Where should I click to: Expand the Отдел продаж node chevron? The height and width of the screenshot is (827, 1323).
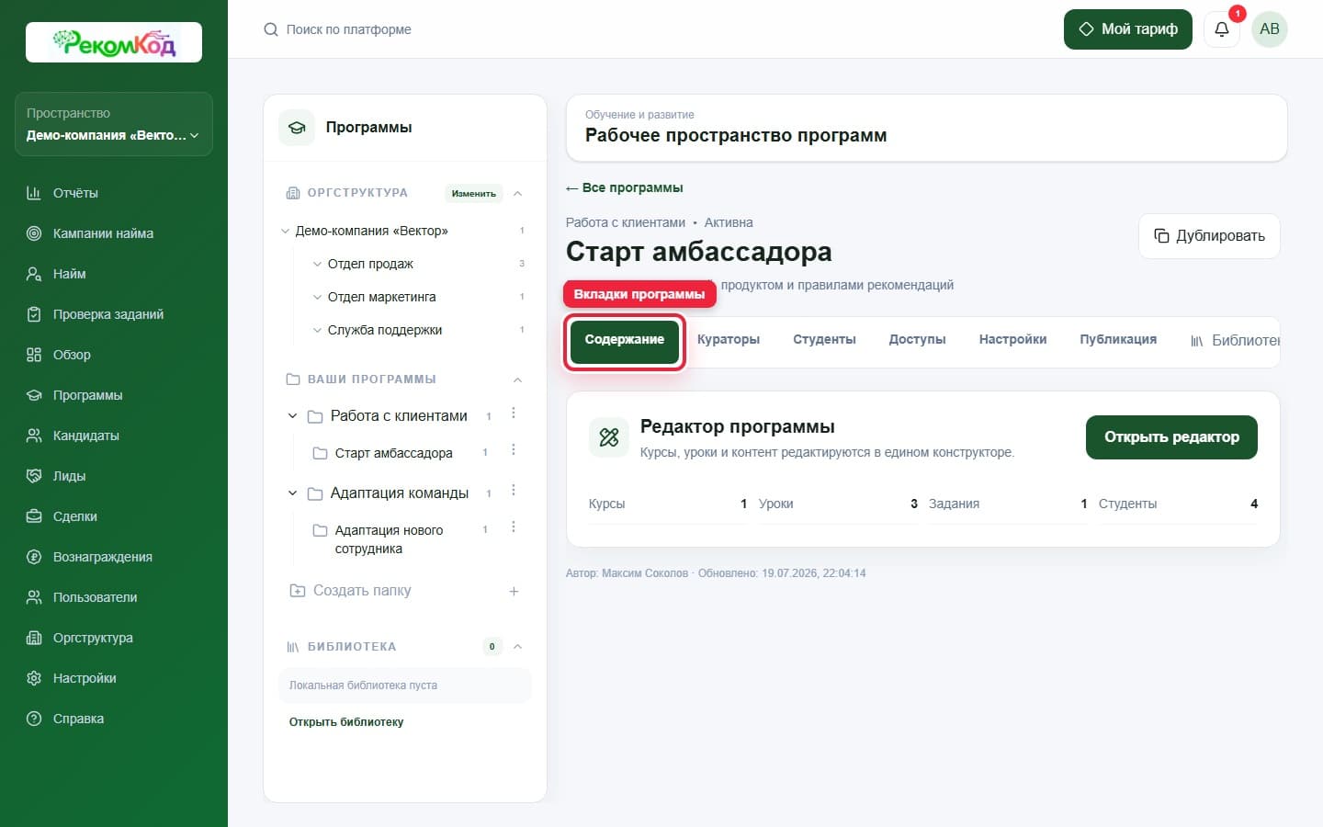click(x=318, y=264)
